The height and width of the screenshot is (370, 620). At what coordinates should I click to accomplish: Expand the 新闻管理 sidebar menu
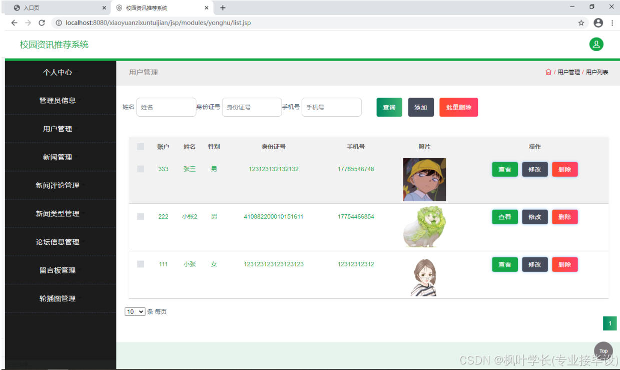point(61,157)
